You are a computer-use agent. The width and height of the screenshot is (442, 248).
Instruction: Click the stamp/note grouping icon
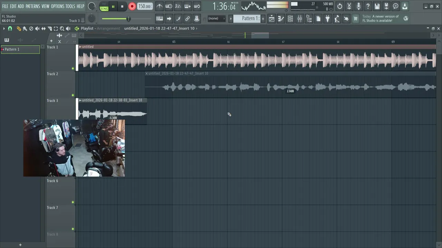196,19
